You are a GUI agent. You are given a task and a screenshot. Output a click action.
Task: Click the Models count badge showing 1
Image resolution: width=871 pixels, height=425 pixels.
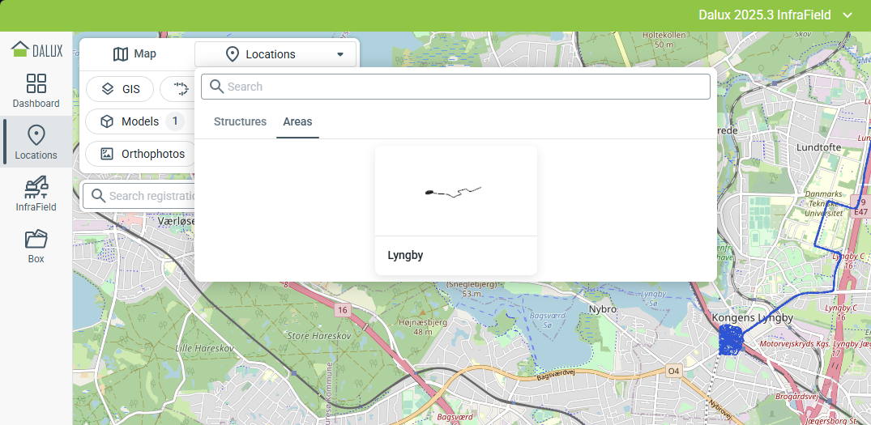(174, 121)
